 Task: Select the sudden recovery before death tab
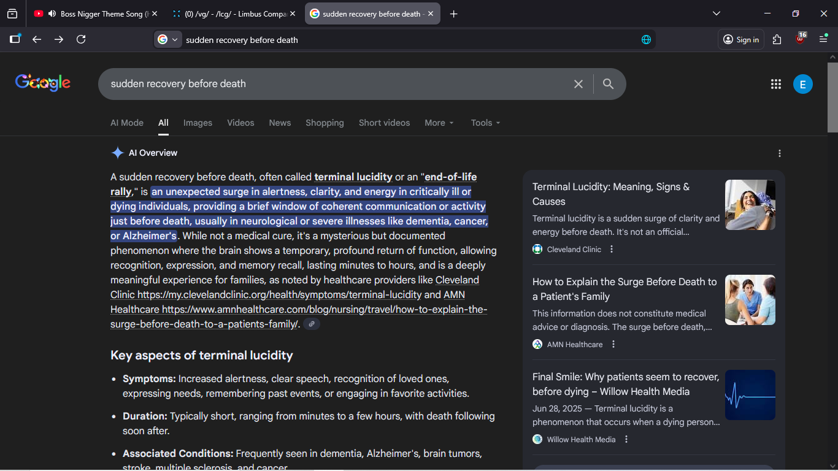372,13
